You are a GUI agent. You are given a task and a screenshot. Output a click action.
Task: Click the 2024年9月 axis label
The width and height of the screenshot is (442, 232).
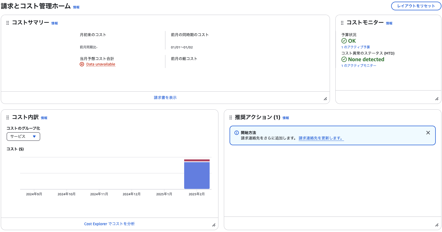click(34, 194)
